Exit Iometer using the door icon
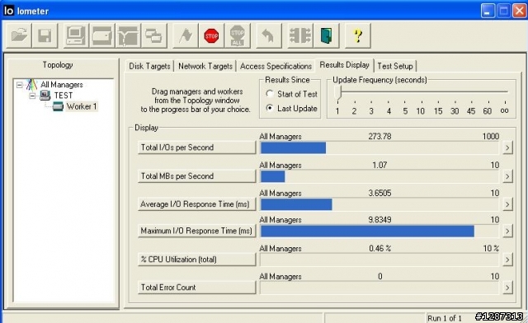Image resolution: width=528 pixels, height=323 pixels. click(x=327, y=35)
